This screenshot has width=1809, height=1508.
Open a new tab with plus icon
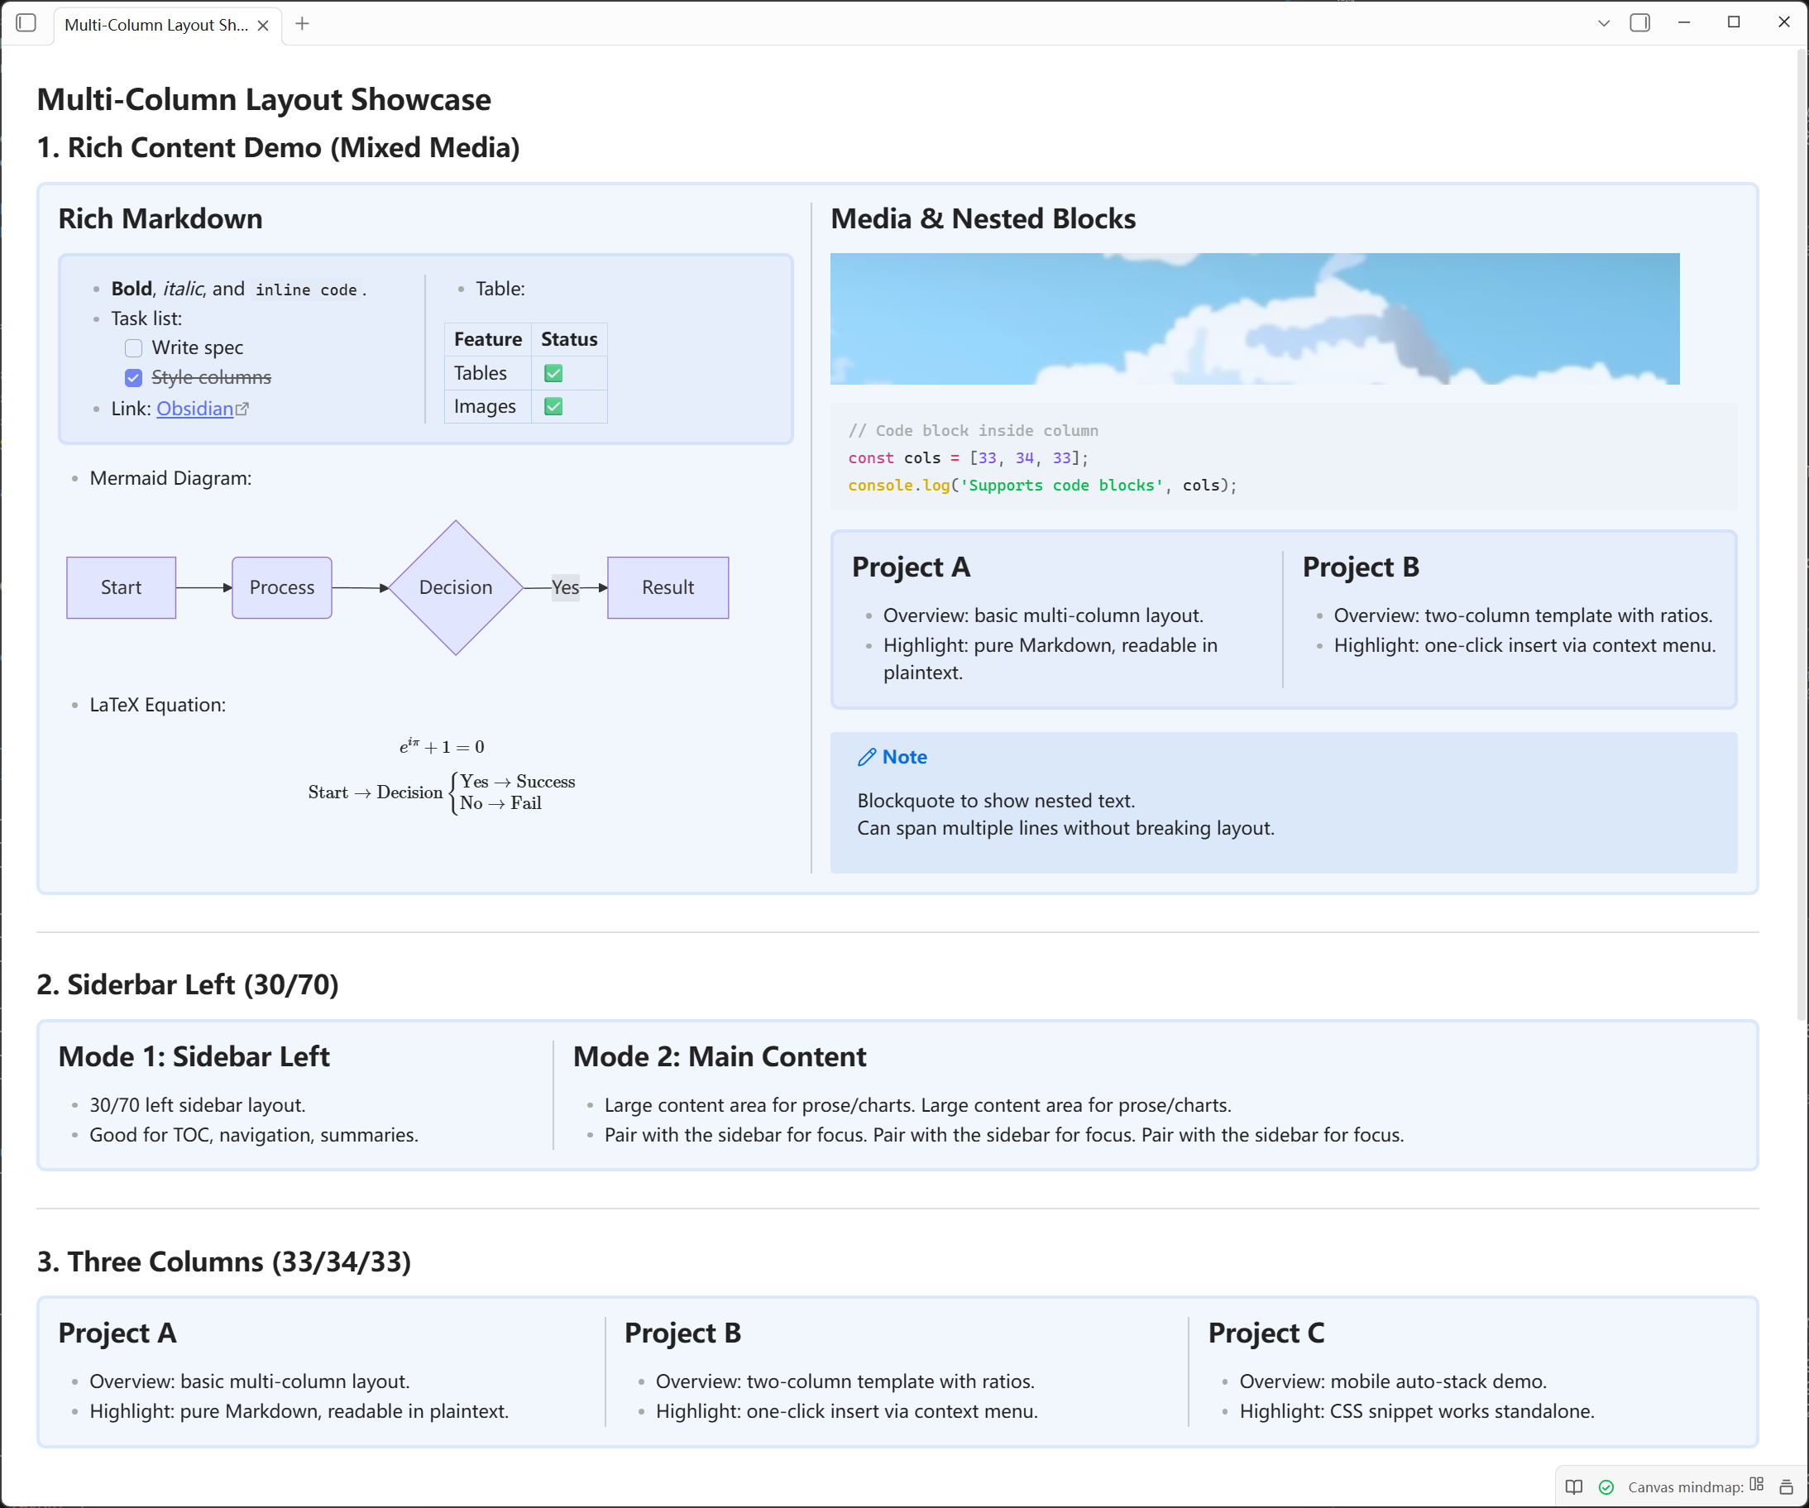pos(301,24)
